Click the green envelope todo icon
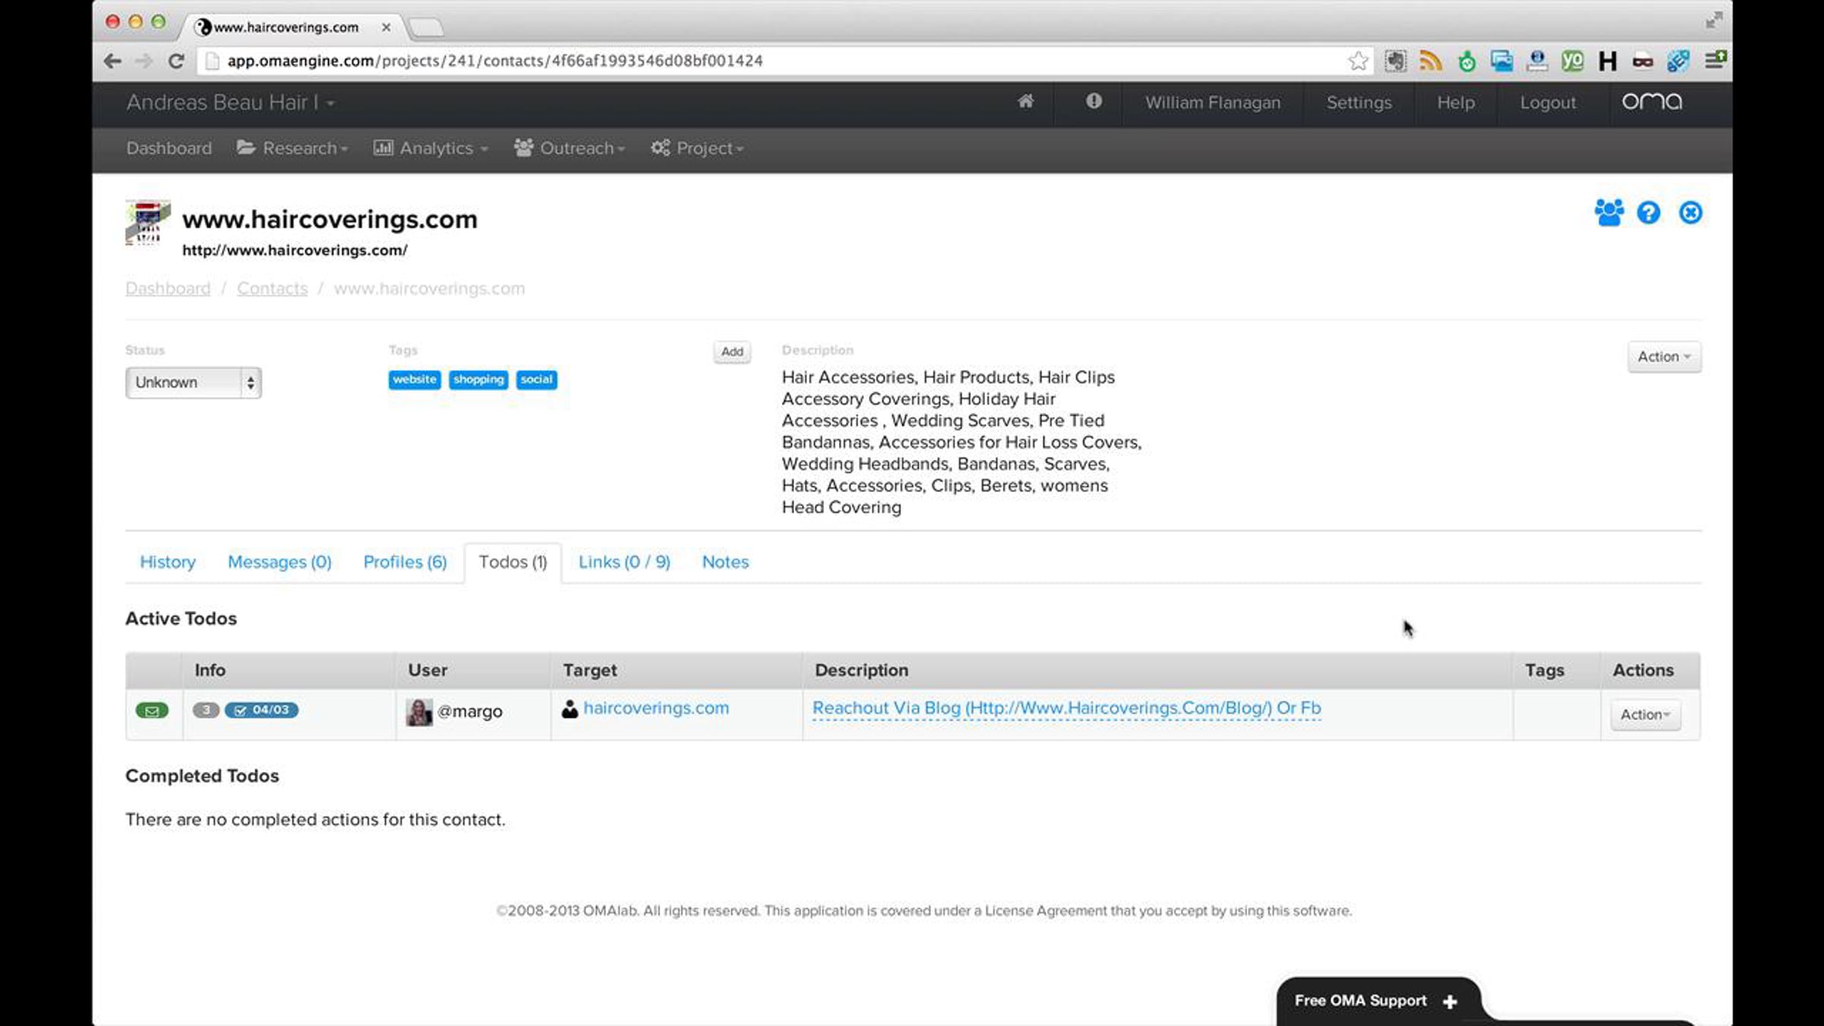The width and height of the screenshot is (1824, 1026). point(151,711)
